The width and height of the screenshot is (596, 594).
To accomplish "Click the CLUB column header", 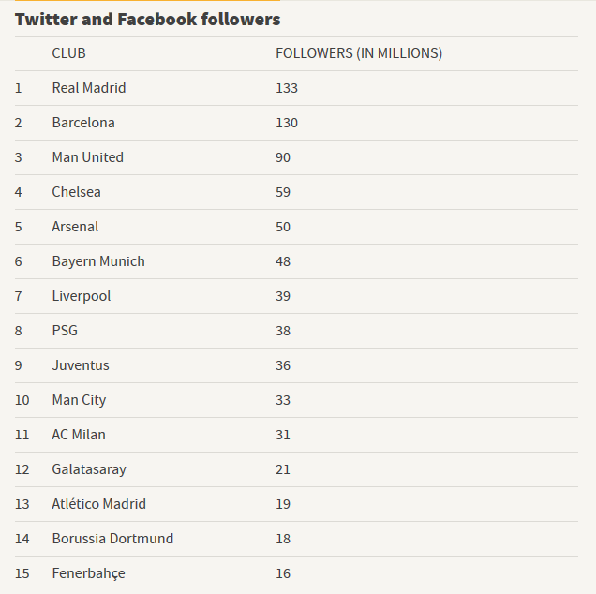I will coord(68,53).
